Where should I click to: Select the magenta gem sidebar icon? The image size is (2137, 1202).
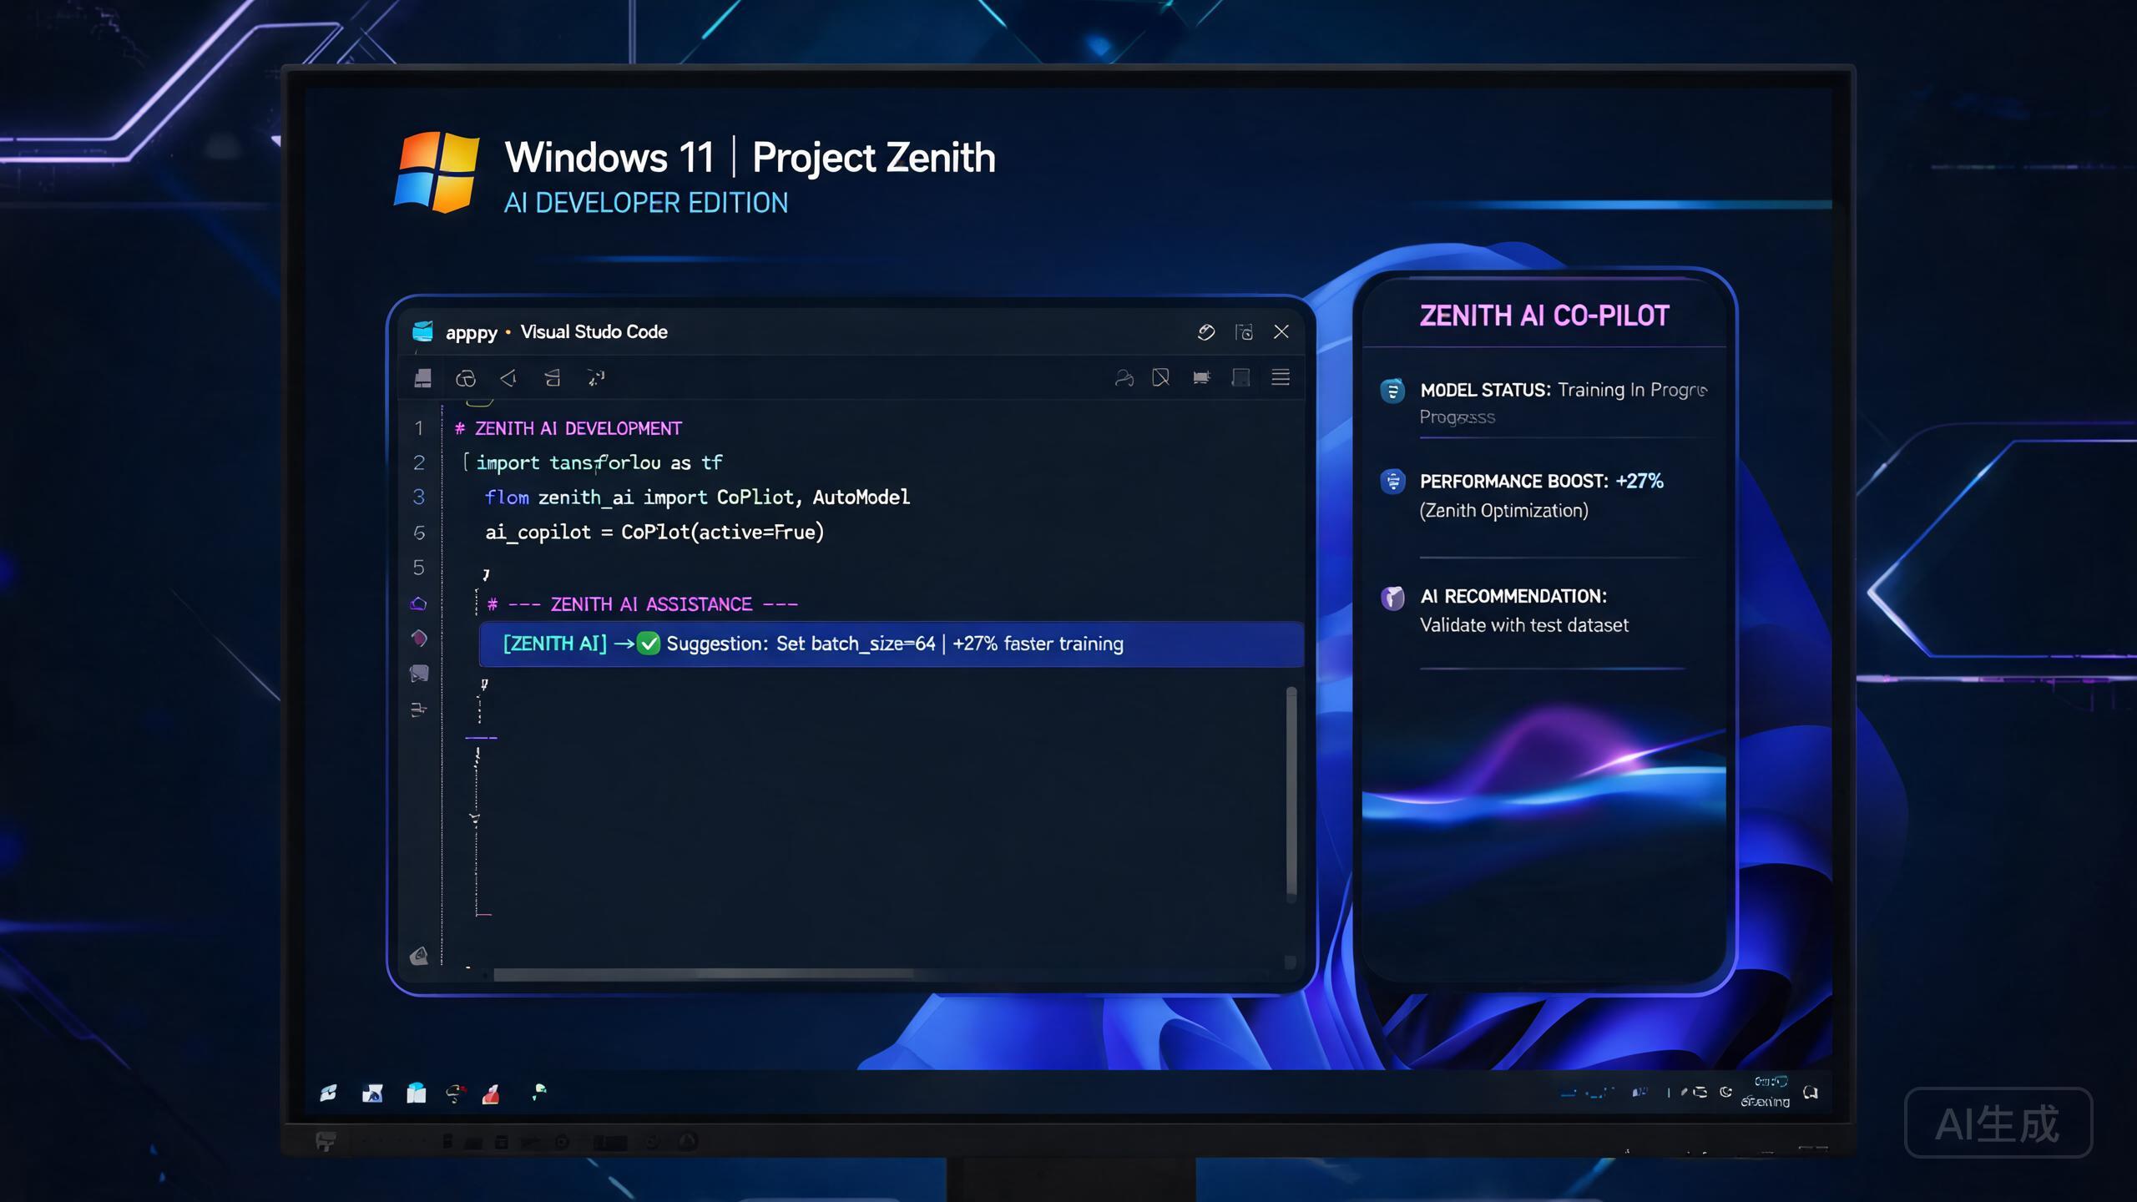419,639
